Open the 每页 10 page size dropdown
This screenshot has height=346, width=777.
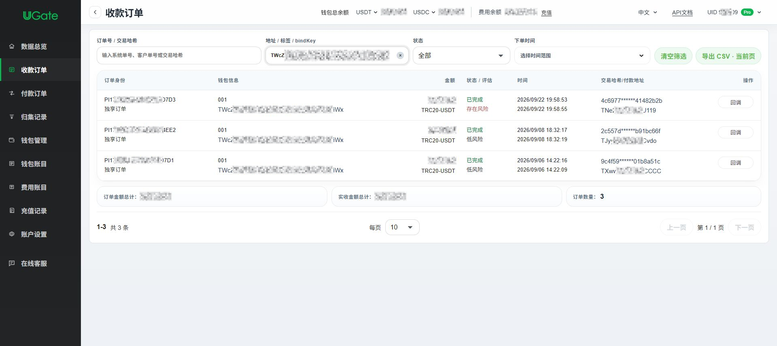click(402, 227)
